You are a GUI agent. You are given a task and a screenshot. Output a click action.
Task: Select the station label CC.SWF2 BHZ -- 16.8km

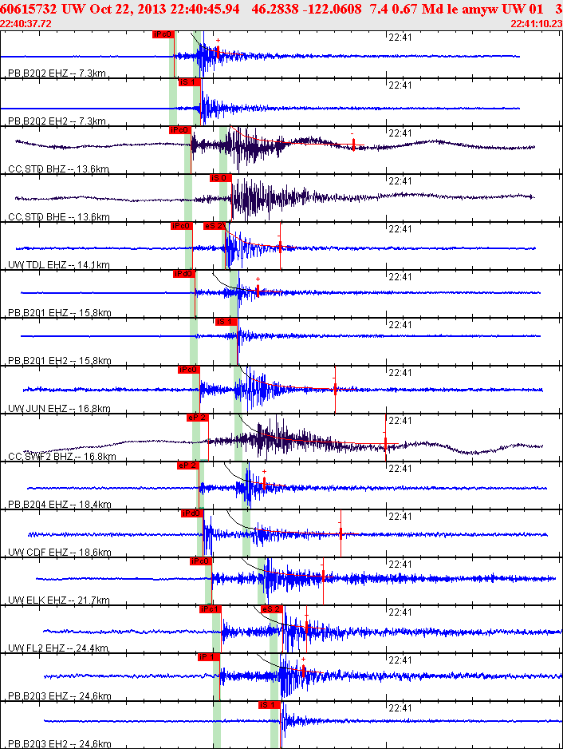[62, 456]
